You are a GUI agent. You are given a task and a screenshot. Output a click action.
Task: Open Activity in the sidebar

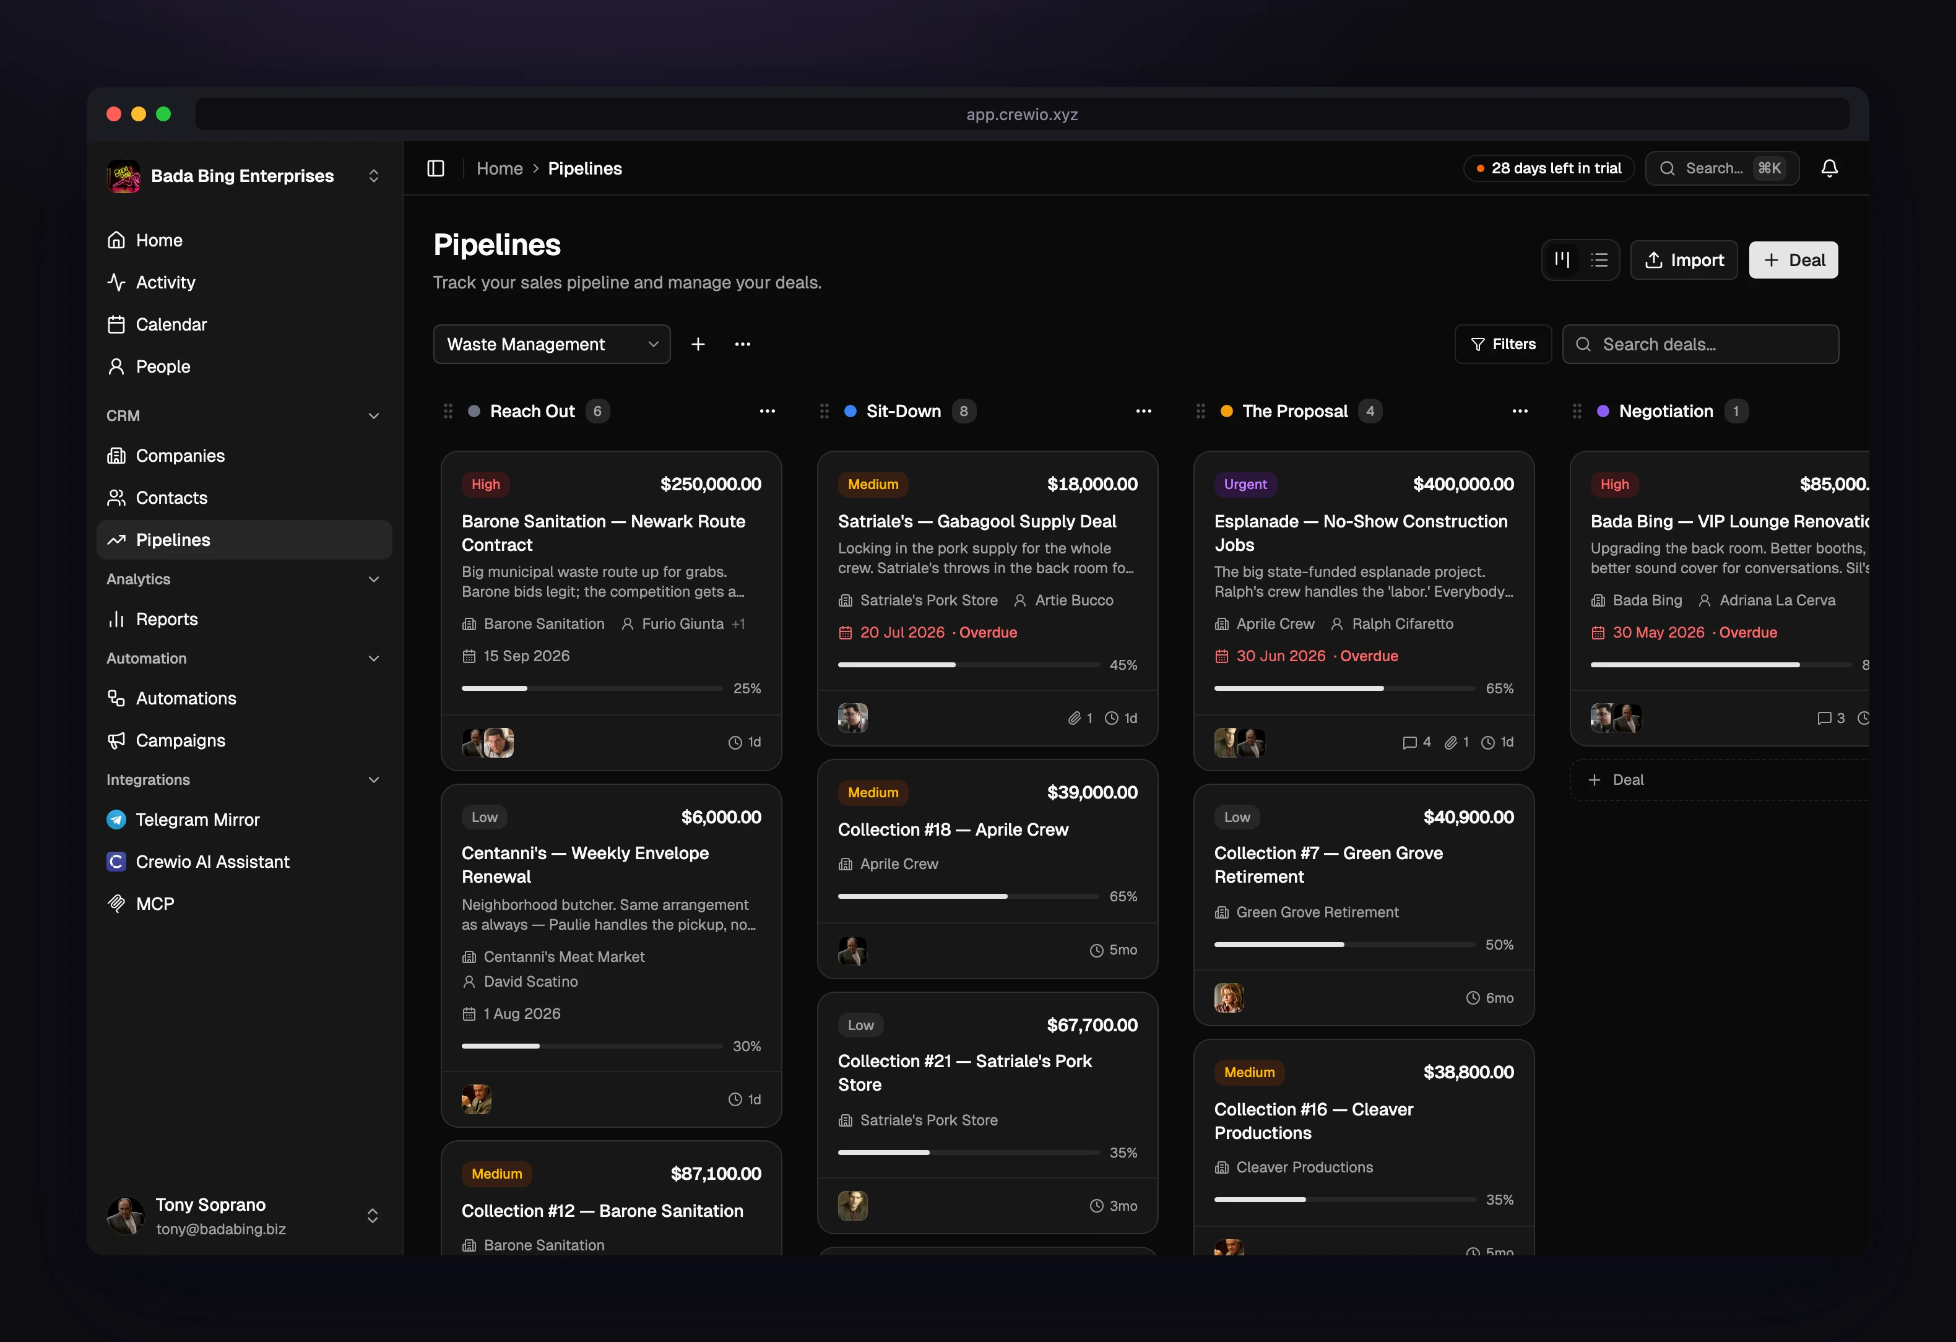[244, 282]
